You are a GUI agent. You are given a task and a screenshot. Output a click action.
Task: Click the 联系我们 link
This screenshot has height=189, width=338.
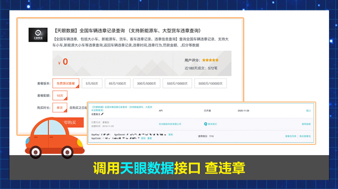pos(212,124)
